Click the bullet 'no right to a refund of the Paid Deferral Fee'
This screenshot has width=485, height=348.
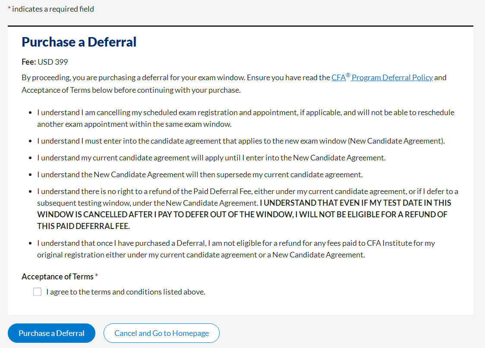point(247,209)
